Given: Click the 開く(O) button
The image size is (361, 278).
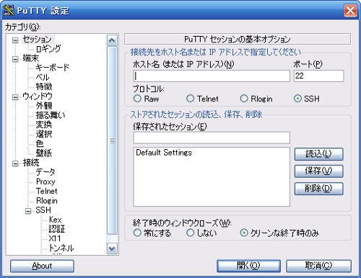Looking at the screenshot, I should (248, 266).
